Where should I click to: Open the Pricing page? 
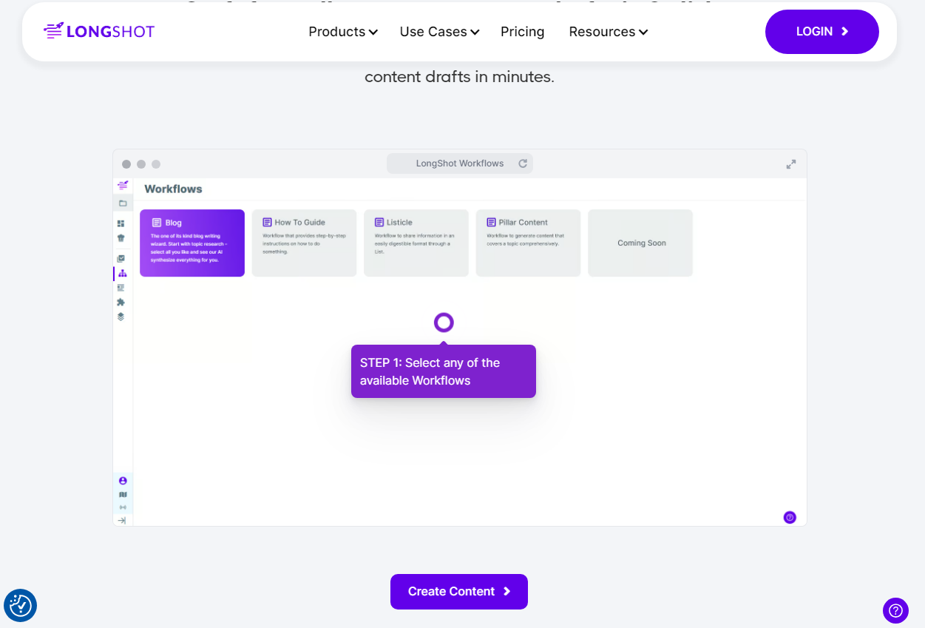click(523, 32)
